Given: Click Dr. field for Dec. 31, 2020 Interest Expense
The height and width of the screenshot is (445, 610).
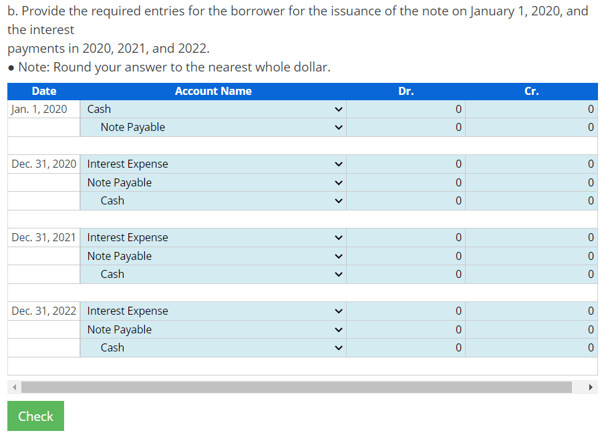Looking at the screenshot, I should click(x=406, y=164).
